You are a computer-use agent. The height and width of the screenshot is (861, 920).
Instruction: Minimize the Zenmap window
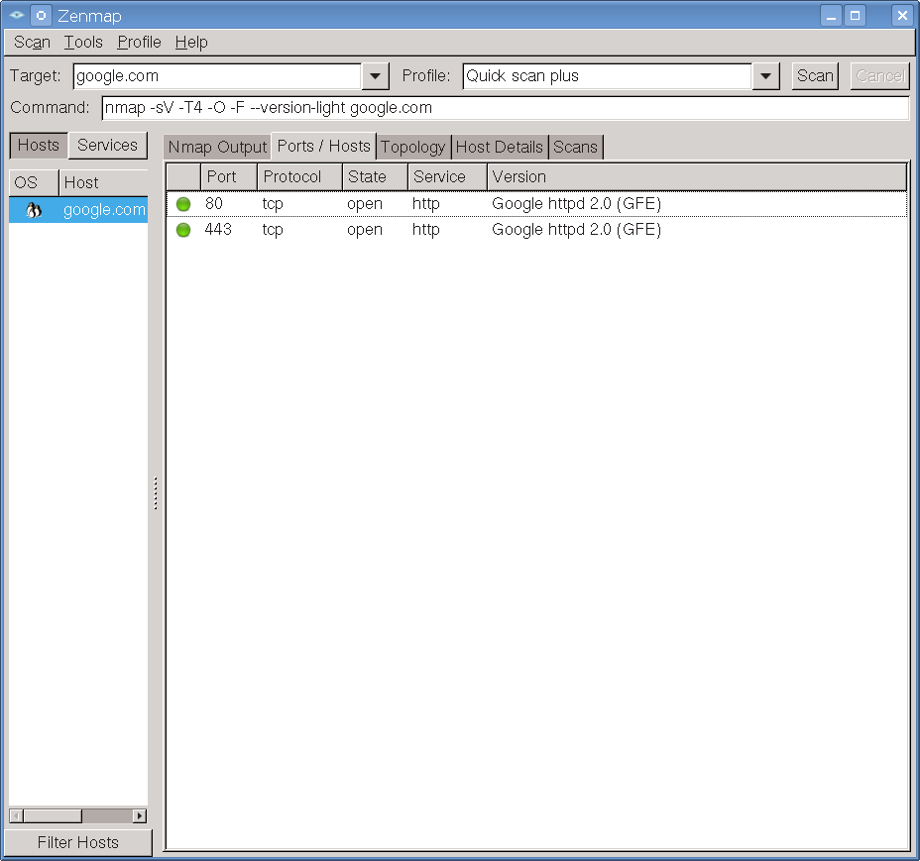click(x=831, y=16)
